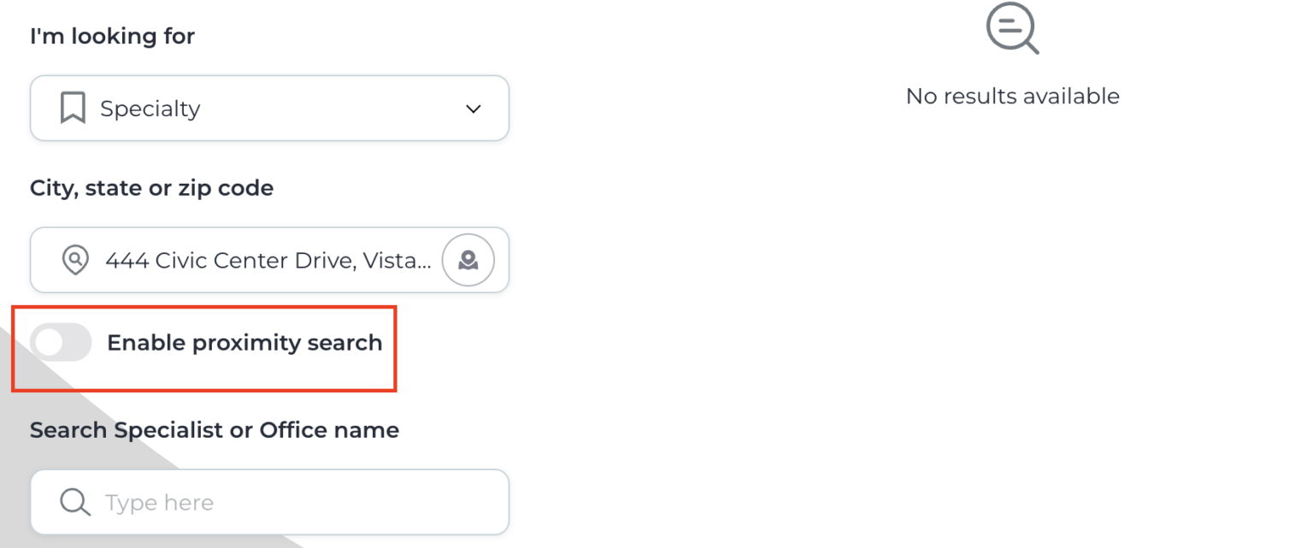The width and height of the screenshot is (1313, 548).
Task: Click the location pin icon in the address field
Action: (74, 260)
